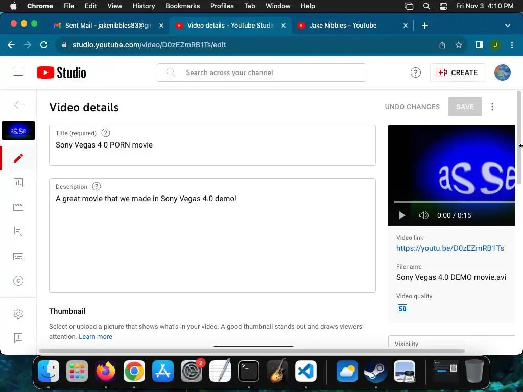Click the Title field help icon
Image resolution: width=523 pixels, height=392 pixels.
[x=106, y=133]
